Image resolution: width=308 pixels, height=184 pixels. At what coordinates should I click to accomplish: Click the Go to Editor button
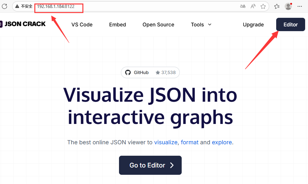(x=150, y=165)
